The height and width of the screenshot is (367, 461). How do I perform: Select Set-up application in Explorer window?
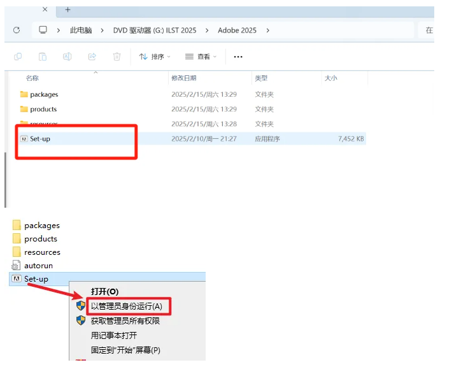point(35,139)
